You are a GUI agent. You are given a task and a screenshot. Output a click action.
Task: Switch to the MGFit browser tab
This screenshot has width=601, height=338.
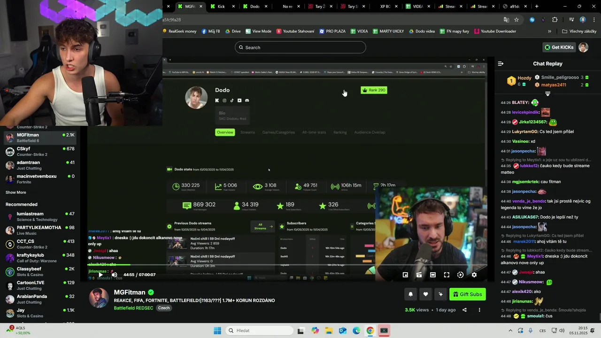point(190,7)
